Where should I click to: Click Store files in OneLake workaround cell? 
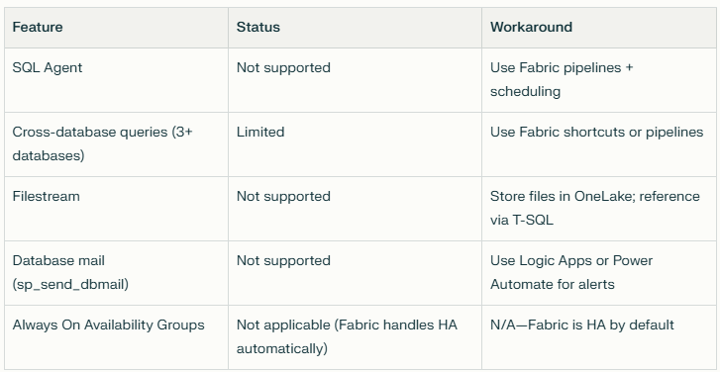tap(599, 208)
